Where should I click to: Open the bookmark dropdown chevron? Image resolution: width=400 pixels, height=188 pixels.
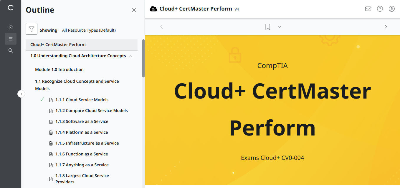(279, 27)
